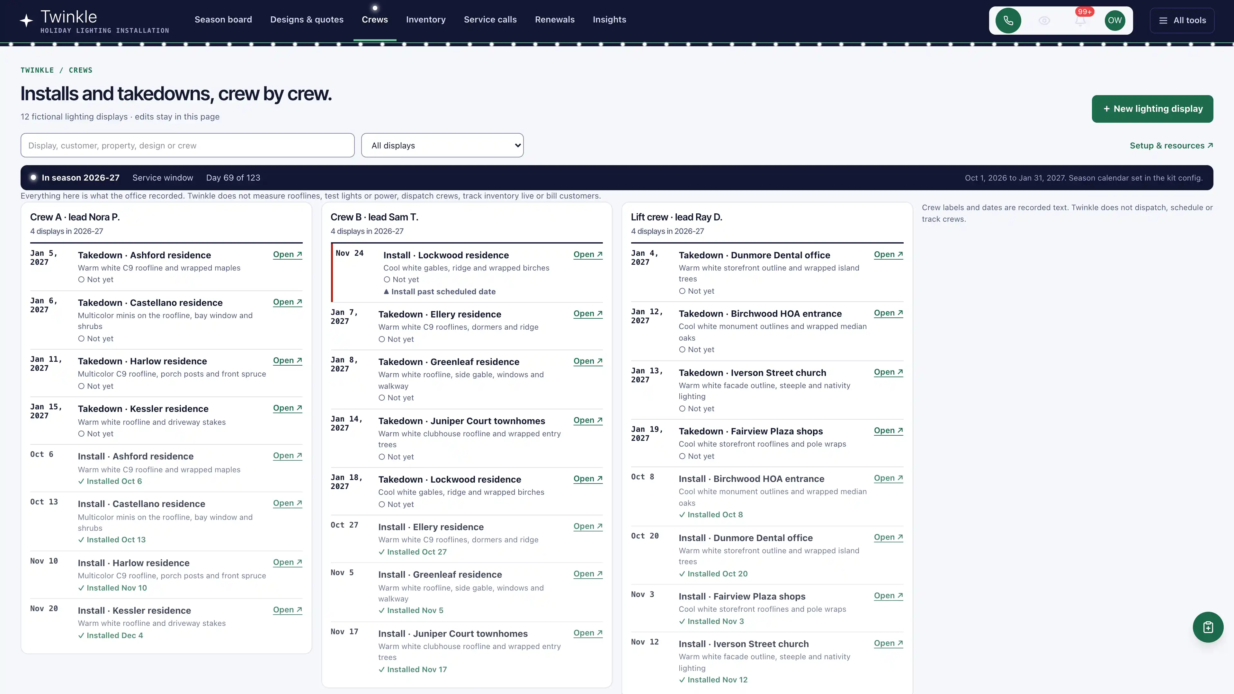The width and height of the screenshot is (1234, 694).
Task: Focus the display search input field
Action: pos(187,145)
